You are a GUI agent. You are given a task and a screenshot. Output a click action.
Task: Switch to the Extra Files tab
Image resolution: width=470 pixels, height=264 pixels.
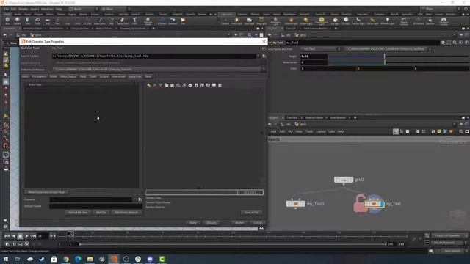click(x=135, y=76)
